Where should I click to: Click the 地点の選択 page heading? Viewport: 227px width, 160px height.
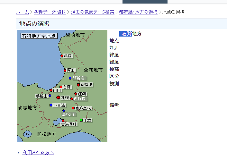(x=34, y=24)
